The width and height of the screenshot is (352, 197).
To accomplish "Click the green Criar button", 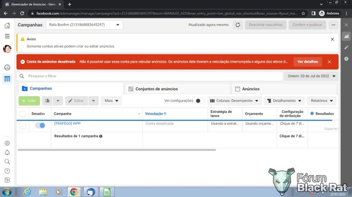I will [29, 101].
